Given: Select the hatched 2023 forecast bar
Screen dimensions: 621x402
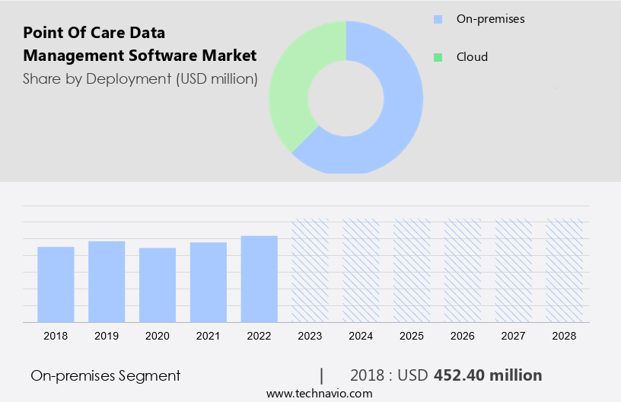Looking at the screenshot, I should (310, 270).
